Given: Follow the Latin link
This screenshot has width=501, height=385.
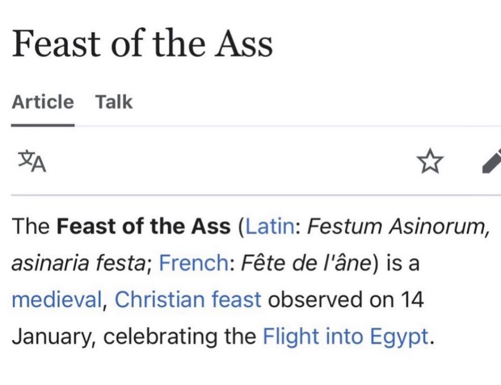Looking at the screenshot, I should 270,226.
